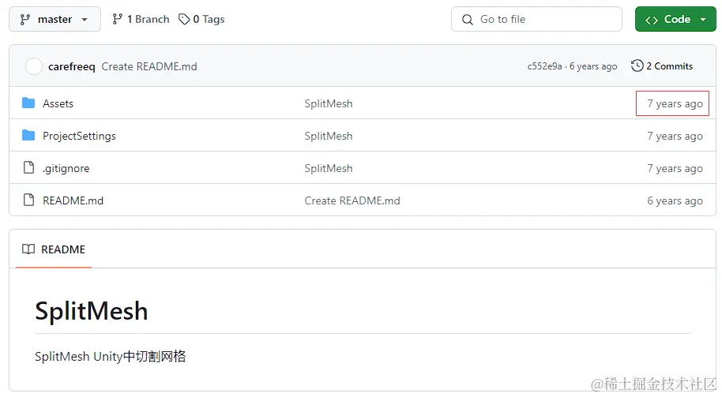This screenshot has height=397, width=722.
Task: Open the ProjectSettings folder
Action: click(79, 137)
